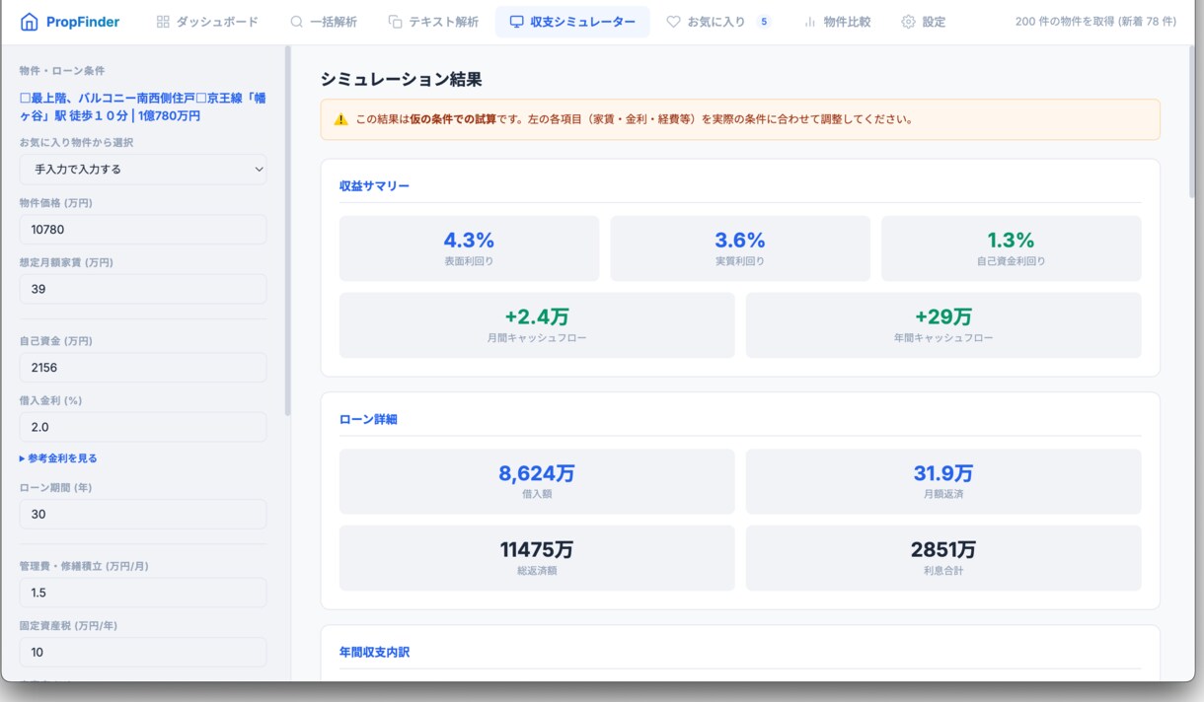The width and height of the screenshot is (1204, 702).
Task: Open the 手入力で入力する dropdown
Action: tap(143, 170)
